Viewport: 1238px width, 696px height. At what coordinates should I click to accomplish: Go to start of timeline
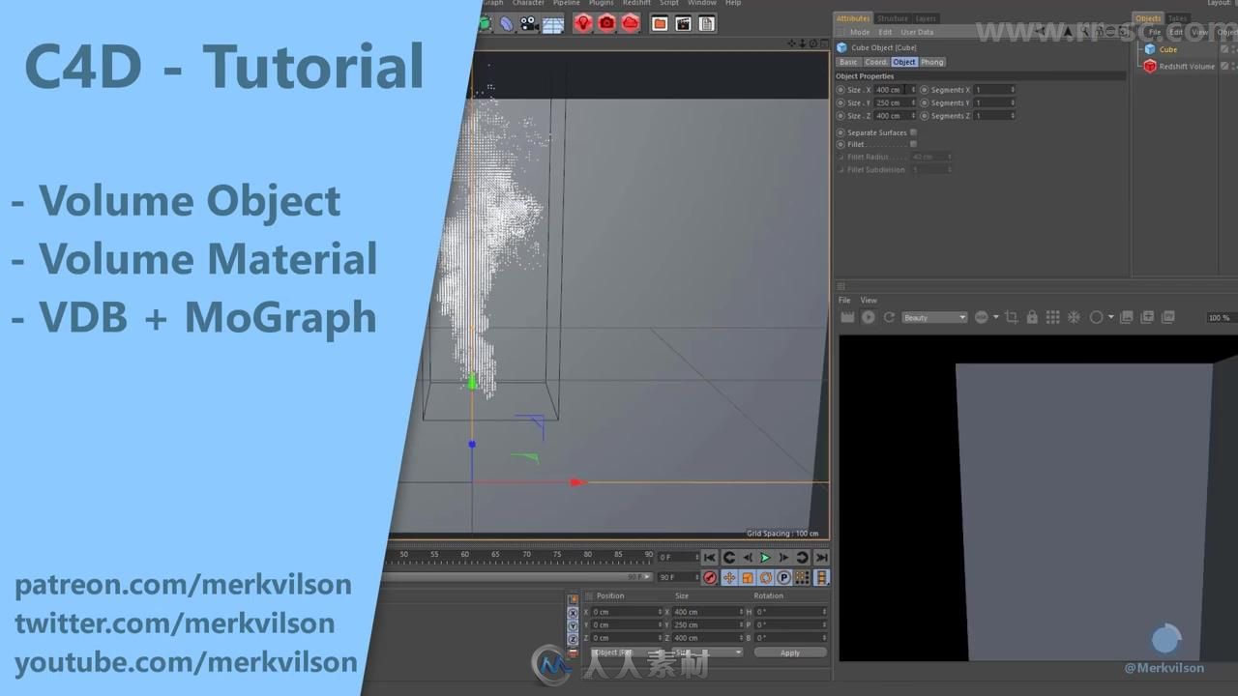[x=710, y=558]
